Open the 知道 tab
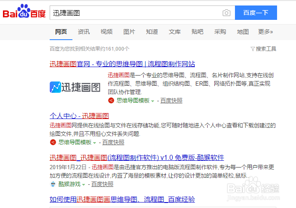Image resolution: width=296 pixels, height=208 pixels. (x=152, y=32)
